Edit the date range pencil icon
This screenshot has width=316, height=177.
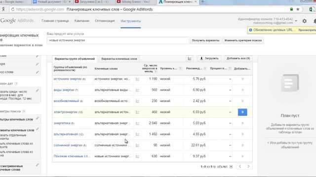(38, 90)
